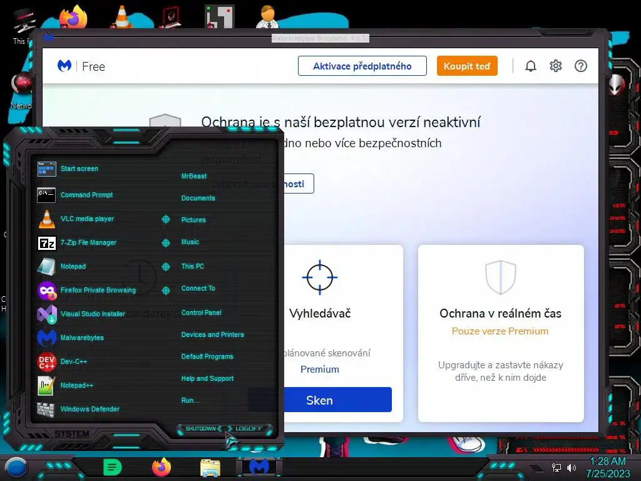The image size is (641, 481).
Task: Open Visual Studio Installer icon
Action: coord(46,314)
